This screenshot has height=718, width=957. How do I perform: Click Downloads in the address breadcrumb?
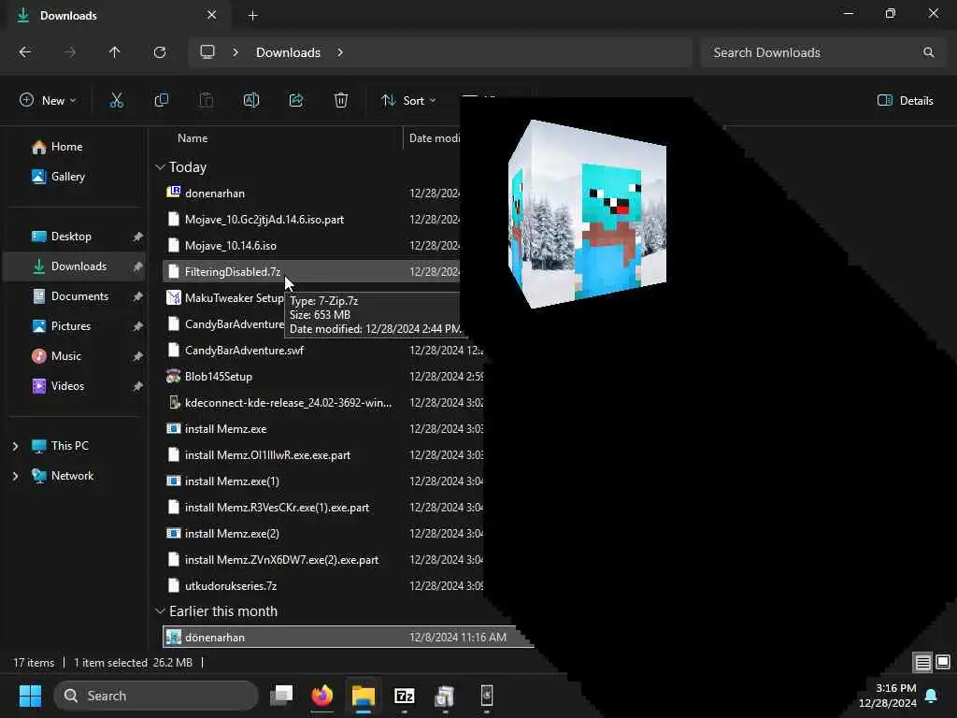[288, 52]
